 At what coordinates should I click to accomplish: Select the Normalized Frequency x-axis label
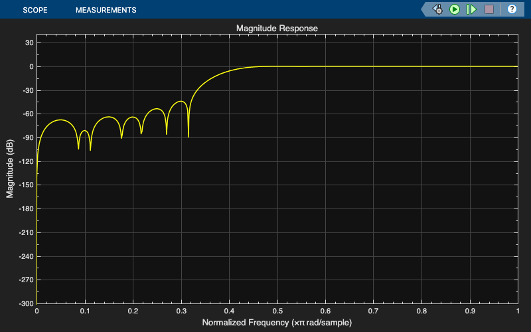pyautogui.click(x=277, y=323)
